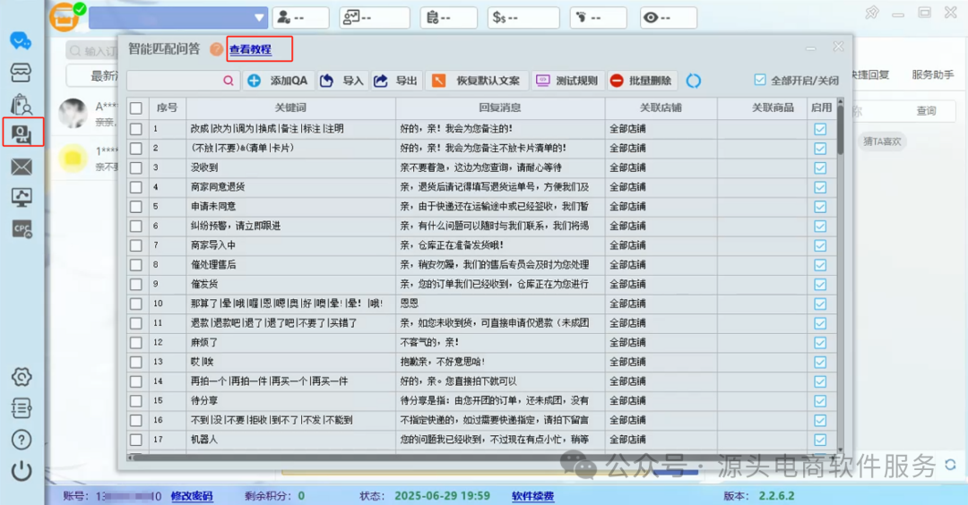The image size is (968, 505).
Task: Click the 关联商品 column header
Action: pyautogui.click(x=762, y=108)
